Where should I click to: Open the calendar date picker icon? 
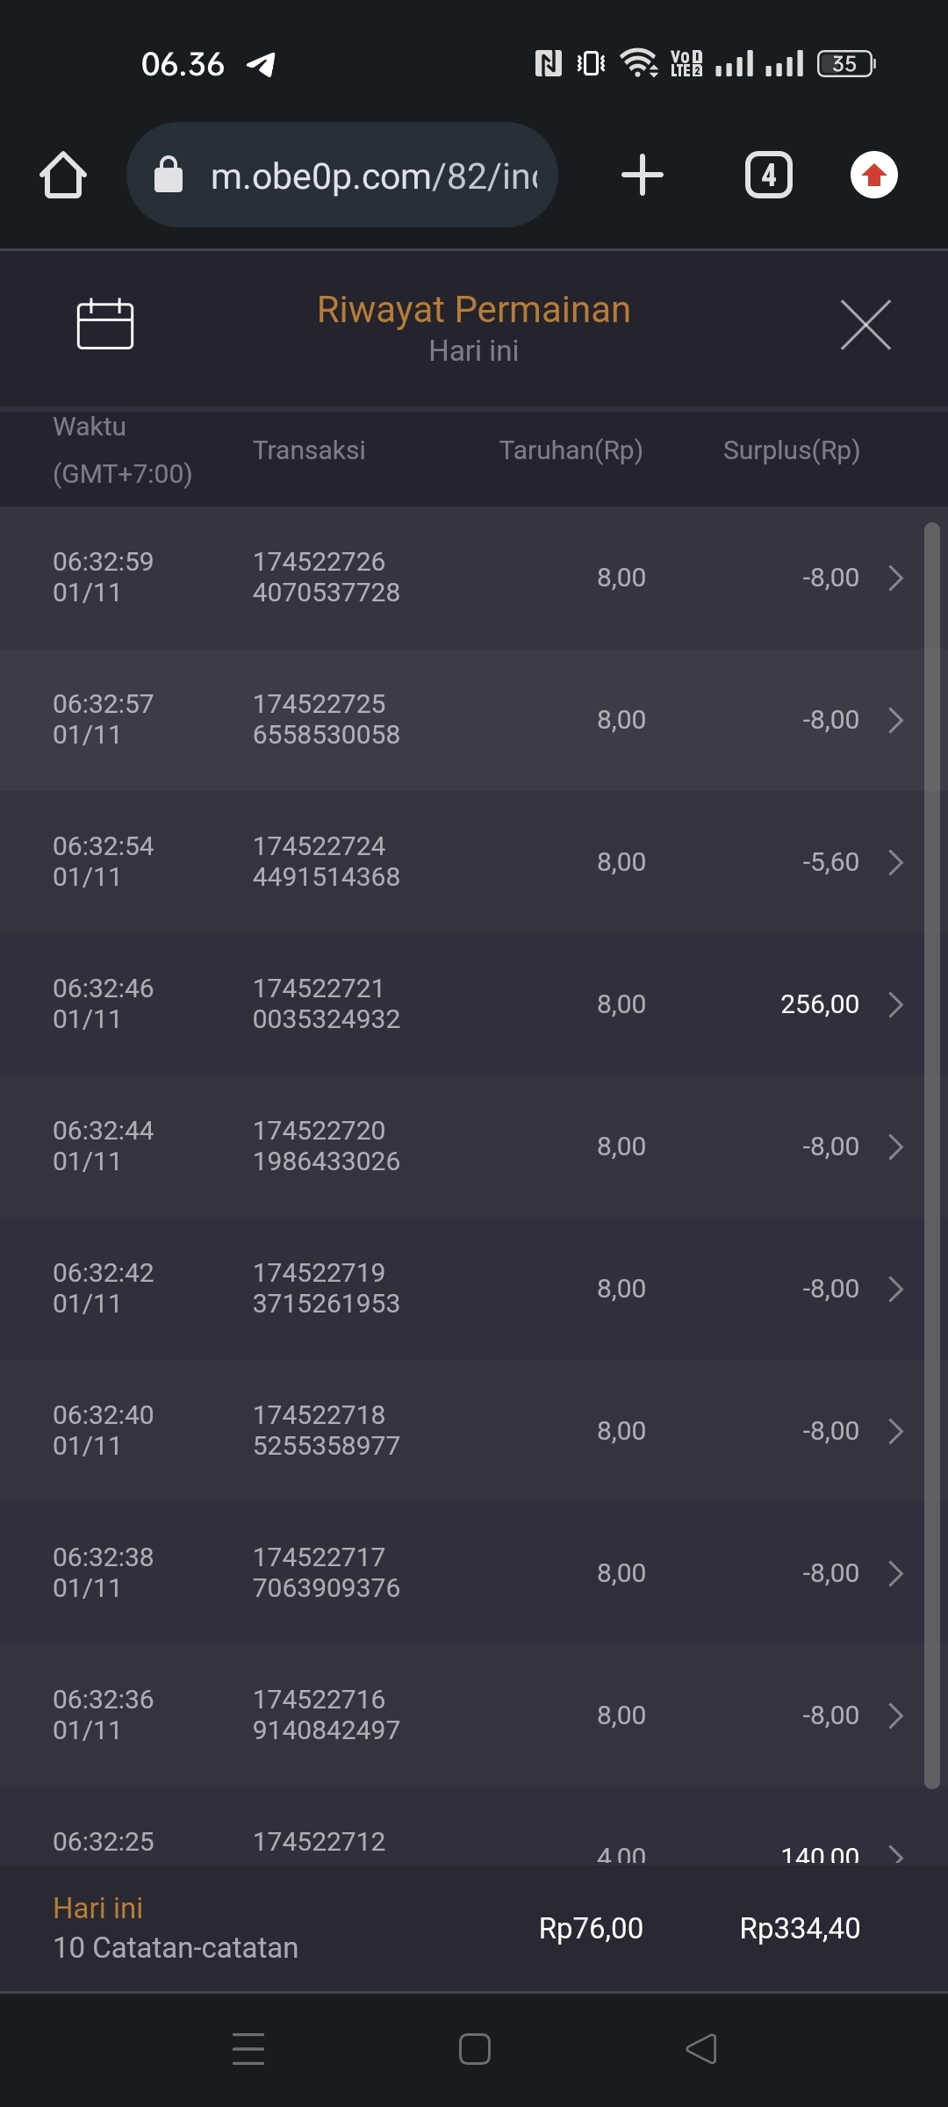(105, 324)
